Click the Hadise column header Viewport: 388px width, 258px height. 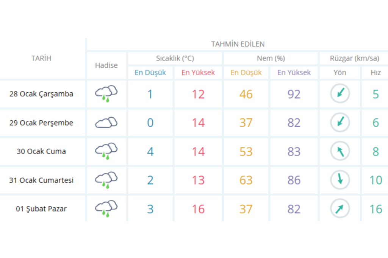tap(106, 65)
